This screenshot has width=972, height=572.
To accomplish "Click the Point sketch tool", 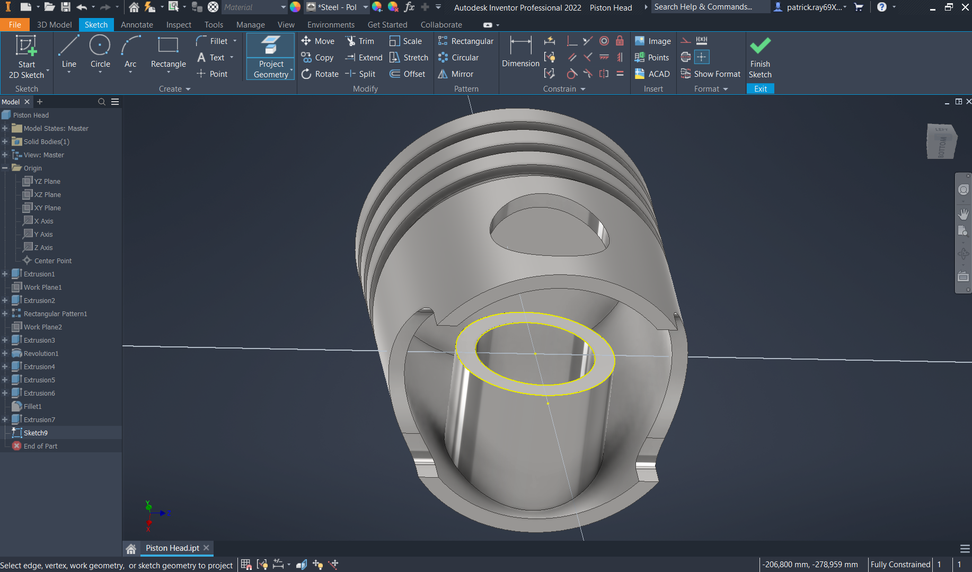I will (212, 74).
